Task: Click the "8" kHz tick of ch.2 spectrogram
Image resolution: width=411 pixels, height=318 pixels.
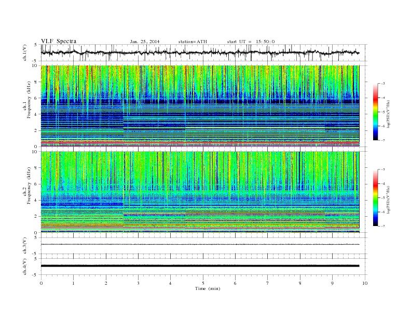Action: [36, 168]
